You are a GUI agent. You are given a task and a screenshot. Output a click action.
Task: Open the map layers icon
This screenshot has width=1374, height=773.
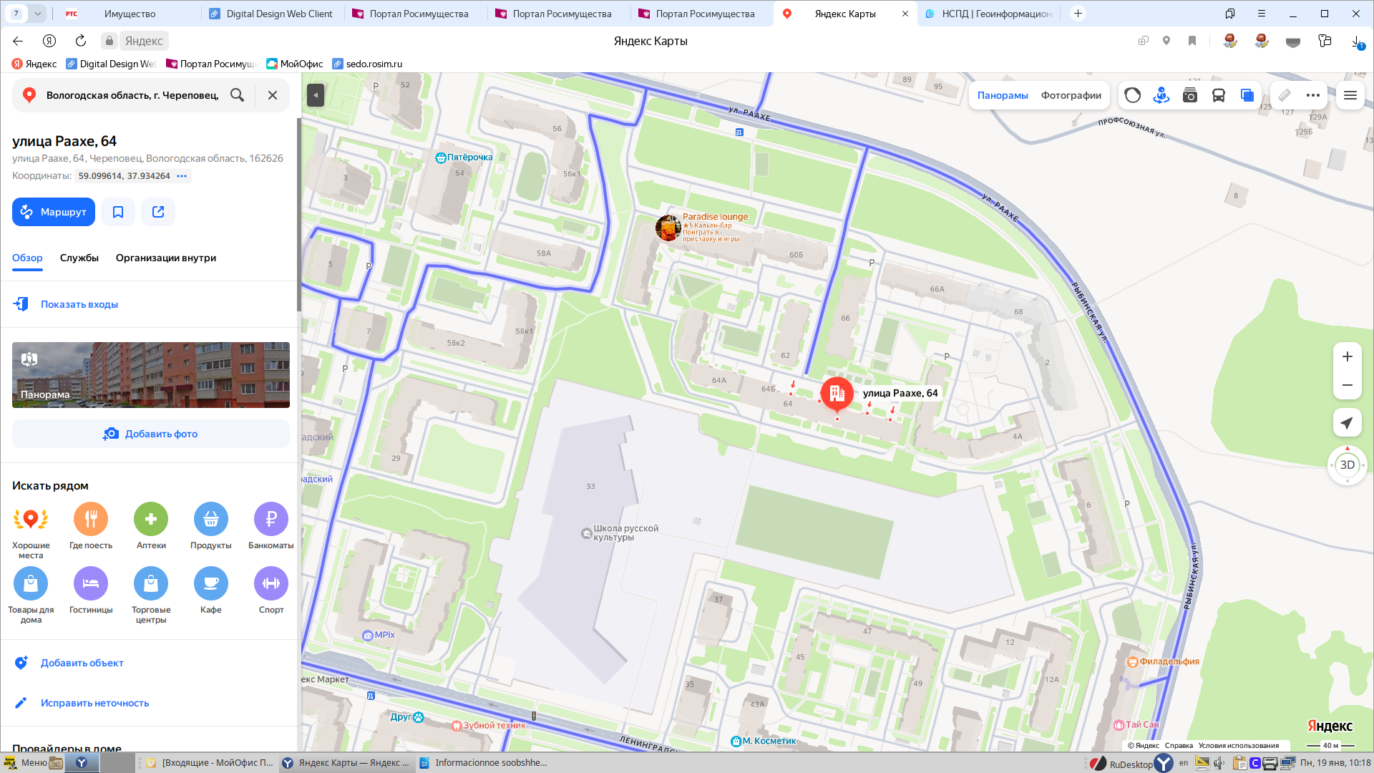[1247, 95]
